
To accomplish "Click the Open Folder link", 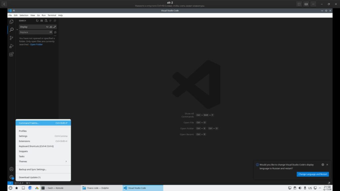I will pos(37,44).
